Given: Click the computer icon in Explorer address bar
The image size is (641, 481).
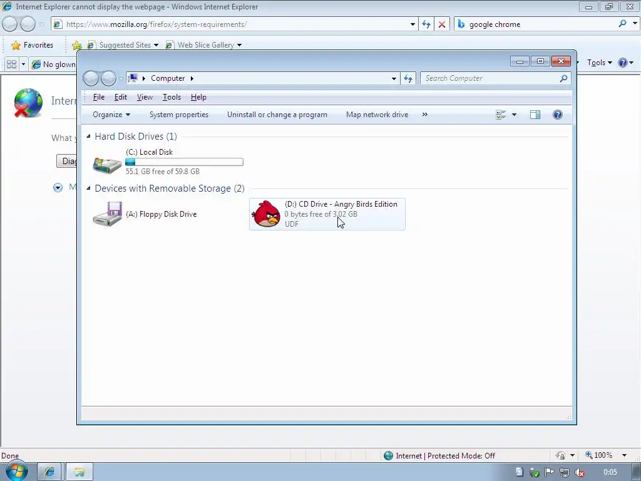Looking at the screenshot, I should click(133, 78).
